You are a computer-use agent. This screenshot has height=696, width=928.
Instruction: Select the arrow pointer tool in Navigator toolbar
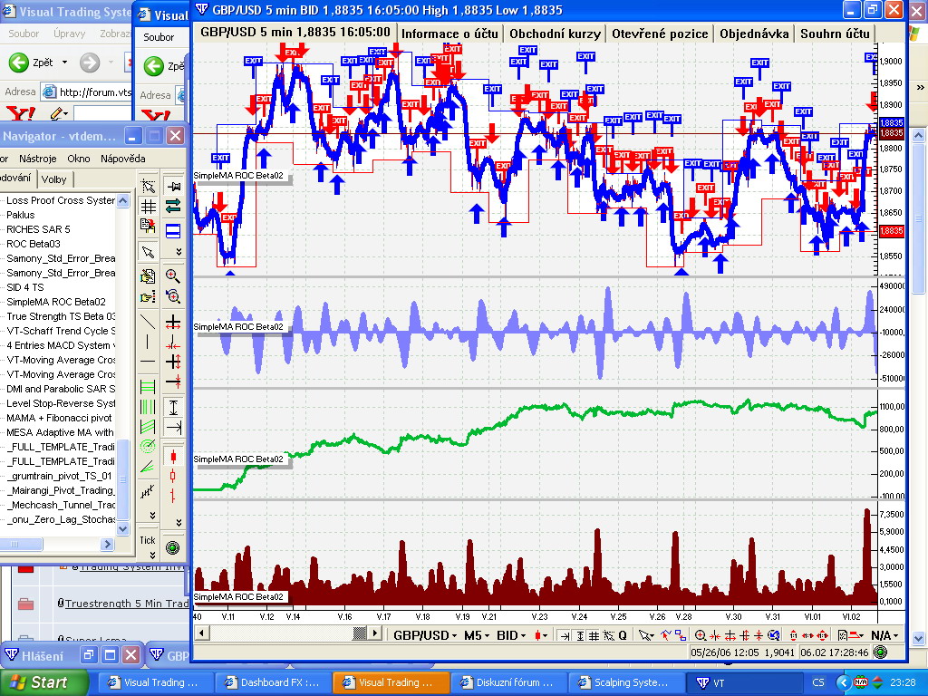coord(148,251)
